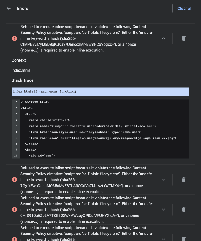The image size is (201, 241).
Task: Click the DOCTYPE html line in the code view
Action: click(x=35, y=102)
